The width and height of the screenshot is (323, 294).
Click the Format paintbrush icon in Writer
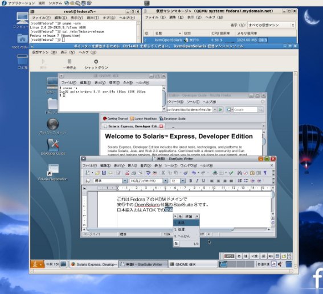tap(185, 173)
